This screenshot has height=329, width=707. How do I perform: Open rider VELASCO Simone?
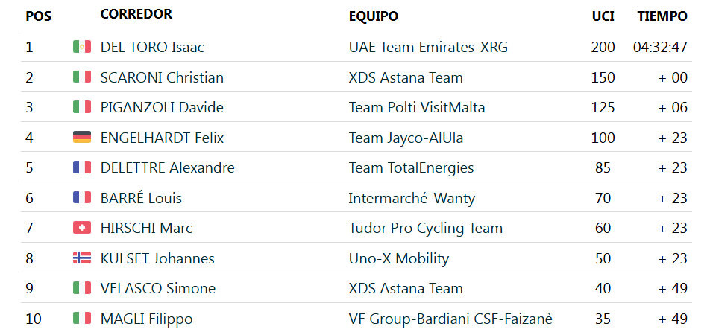click(x=158, y=289)
